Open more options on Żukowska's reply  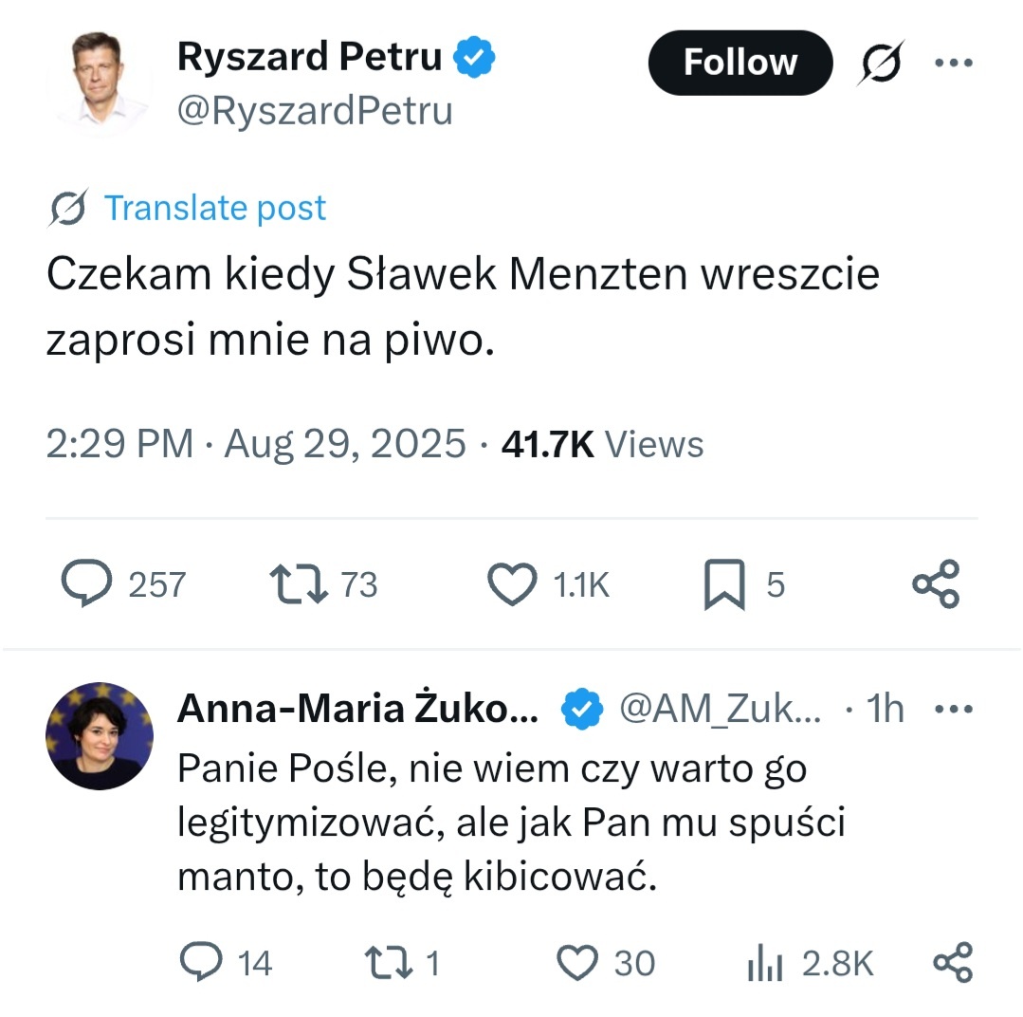(x=954, y=710)
